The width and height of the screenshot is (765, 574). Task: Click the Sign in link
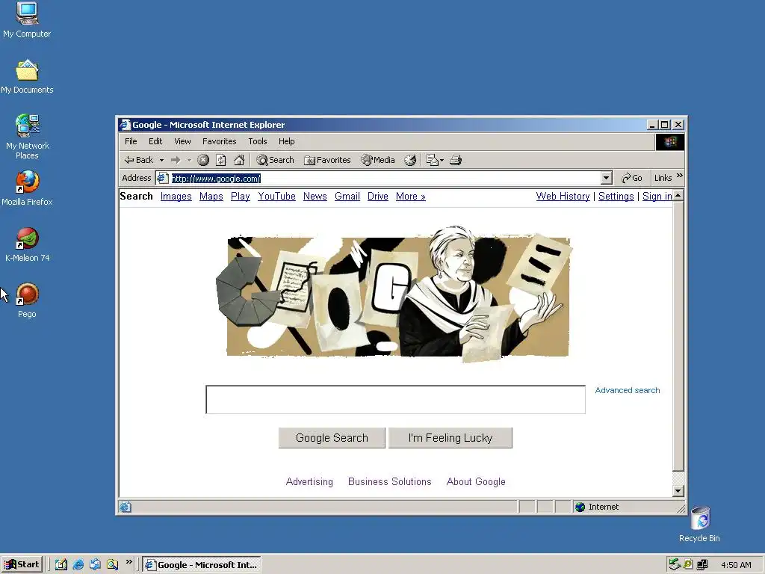point(657,197)
